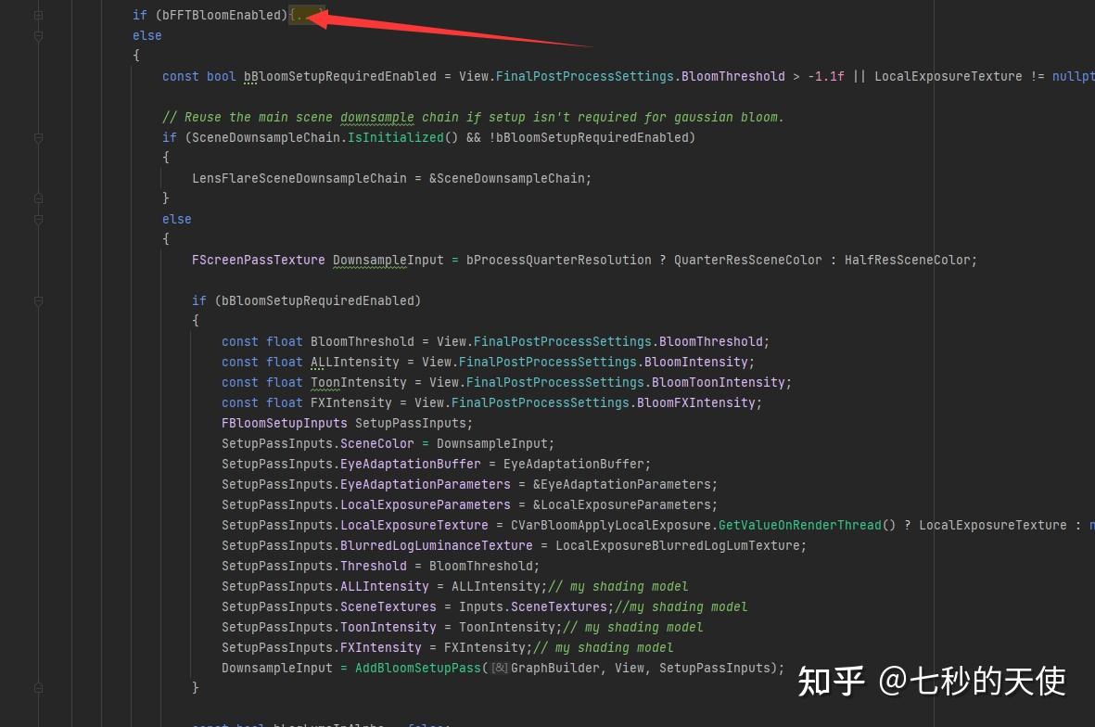Collapse the bBloomSetupRequiredEnabled if-block fold marker

pos(37,301)
